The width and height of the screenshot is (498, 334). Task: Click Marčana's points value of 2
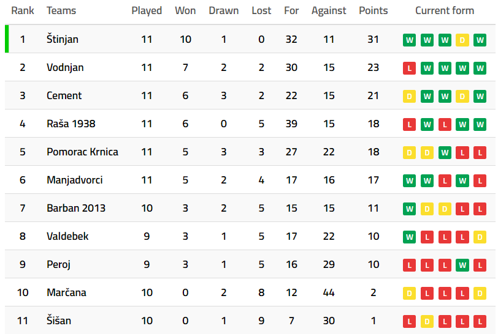tap(373, 292)
